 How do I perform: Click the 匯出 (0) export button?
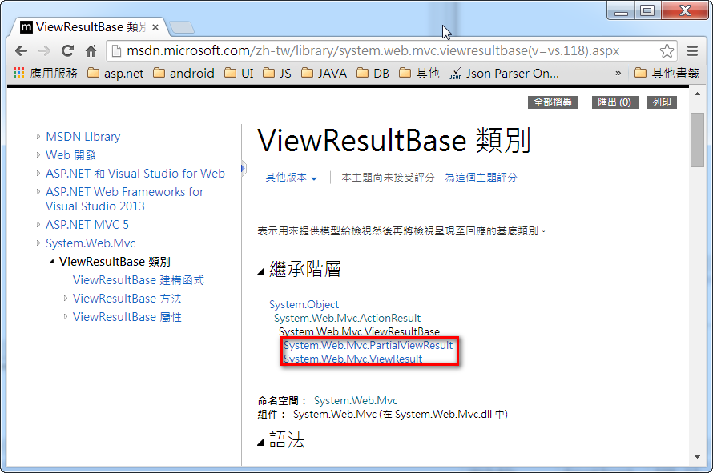point(614,102)
